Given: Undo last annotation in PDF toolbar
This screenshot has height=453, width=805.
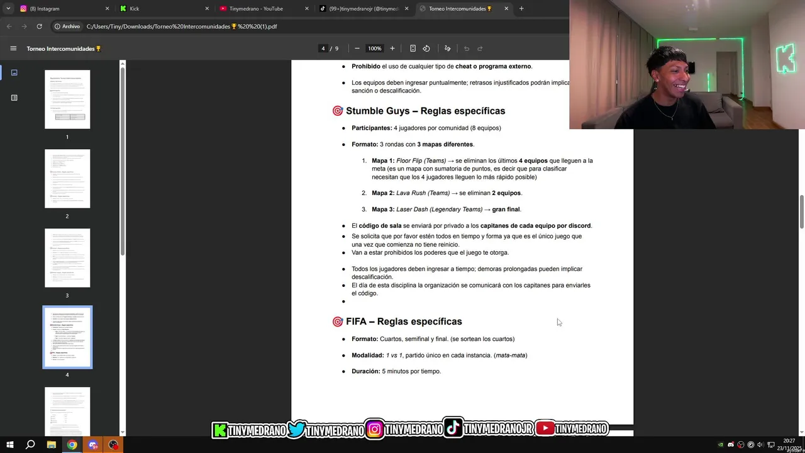Looking at the screenshot, I should (x=467, y=48).
